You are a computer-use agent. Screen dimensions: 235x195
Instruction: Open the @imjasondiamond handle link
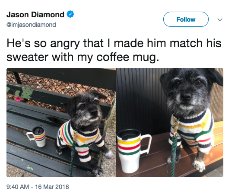pyautogui.click(x=31, y=25)
